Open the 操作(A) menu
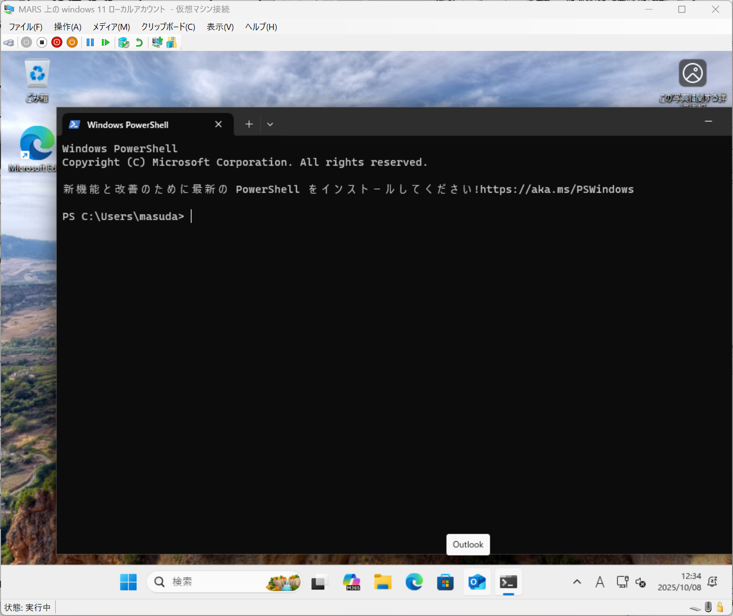This screenshot has height=616, width=733. pos(68,27)
